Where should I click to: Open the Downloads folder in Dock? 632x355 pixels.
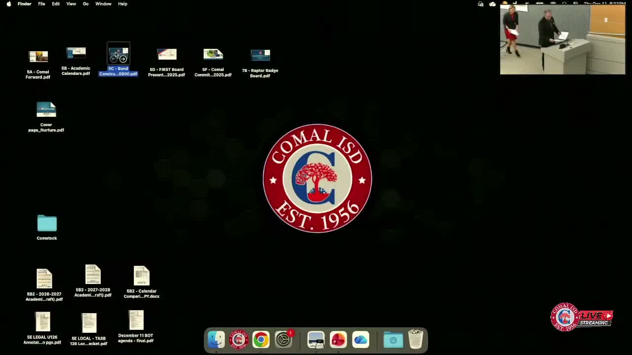click(x=393, y=340)
